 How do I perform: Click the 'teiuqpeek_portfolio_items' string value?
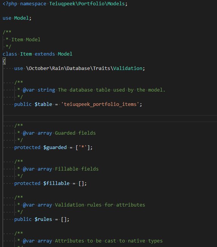click(x=100, y=104)
